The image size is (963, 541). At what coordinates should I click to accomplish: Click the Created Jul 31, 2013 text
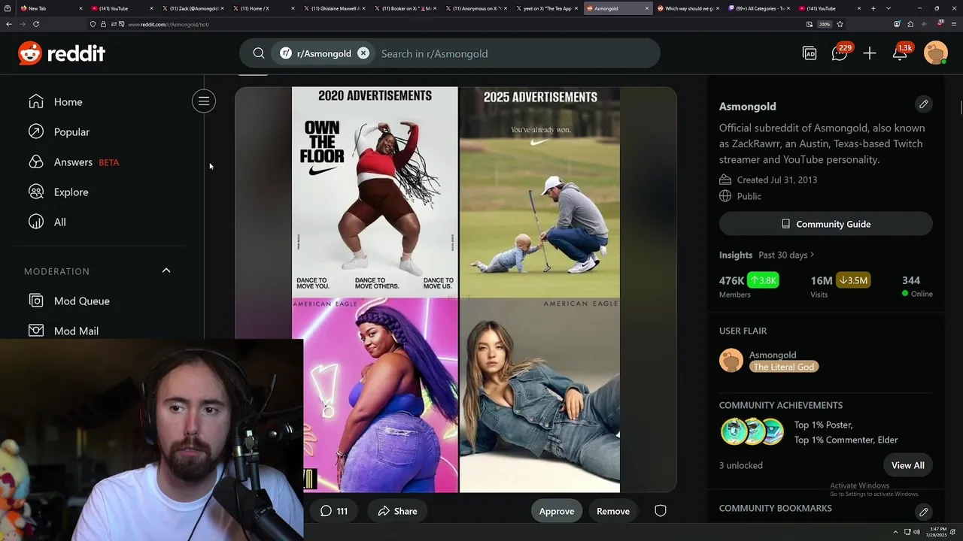tap(777, 180)
